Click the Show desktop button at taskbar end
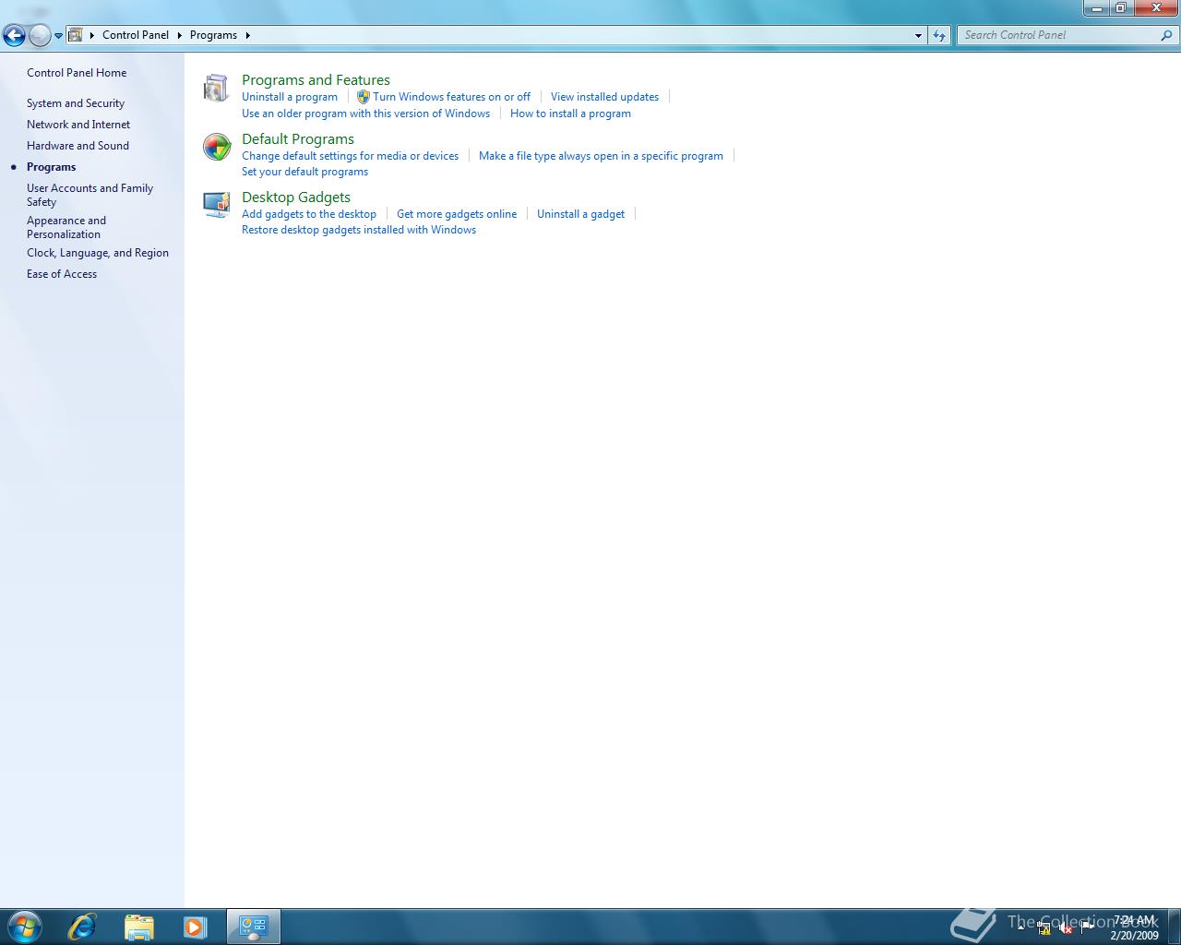 1175,927
